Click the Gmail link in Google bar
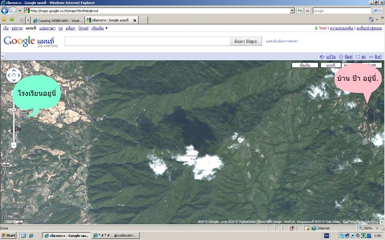Image resolution: width=385 pixels, height=240 pixels. point(83,29)
